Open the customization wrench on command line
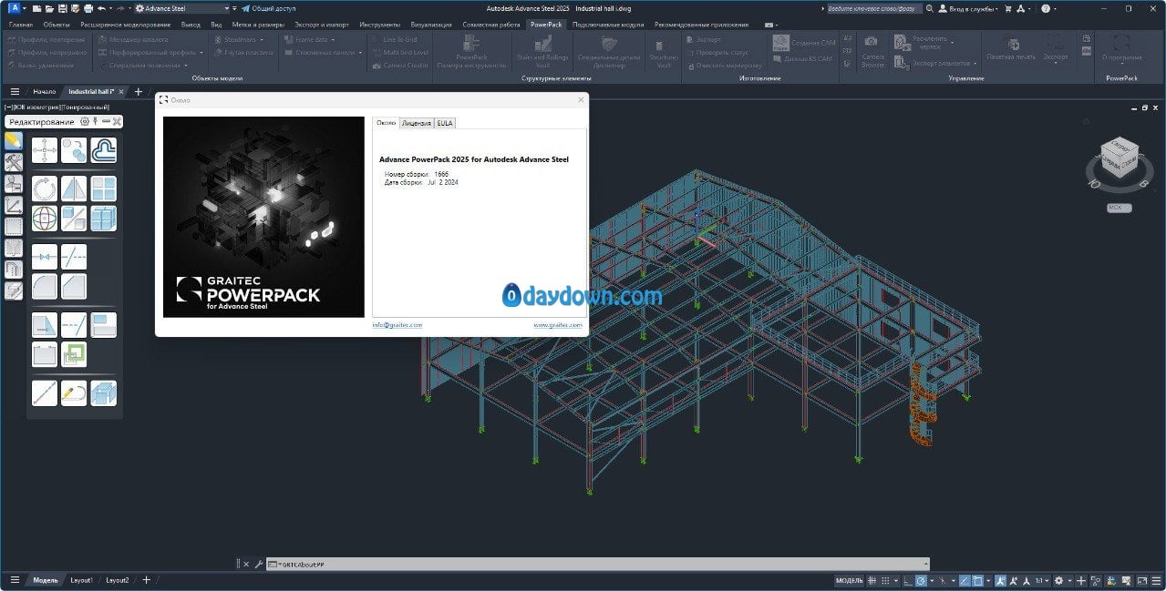This screenshot has height=591, width=1166. pyautogui.click(x=258, y=564)
